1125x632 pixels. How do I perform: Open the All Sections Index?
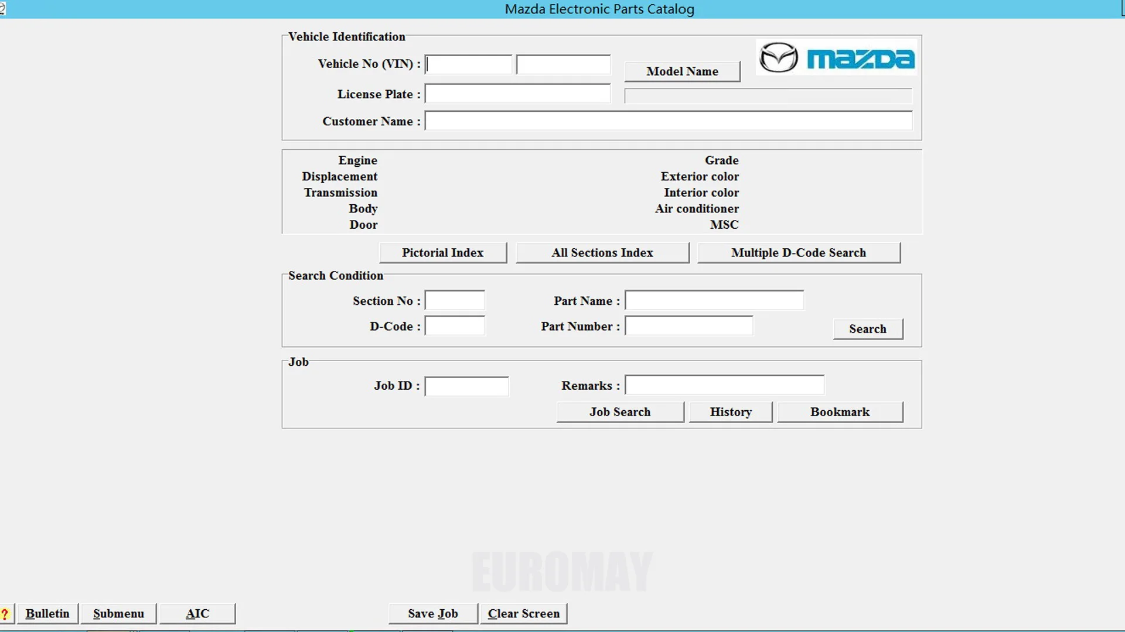click(602, 253)
